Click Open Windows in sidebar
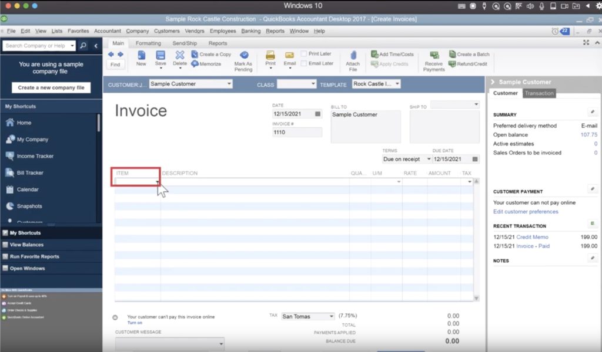Viewport: 602px width, 352px height. (x=27, y=269)
